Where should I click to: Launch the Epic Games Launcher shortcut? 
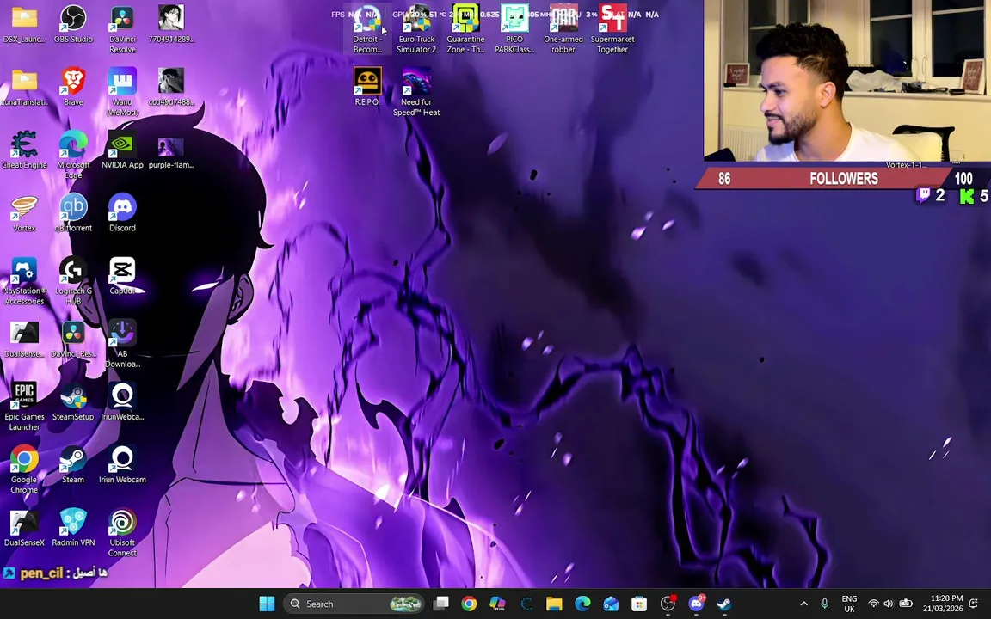(x=24, y=407)
